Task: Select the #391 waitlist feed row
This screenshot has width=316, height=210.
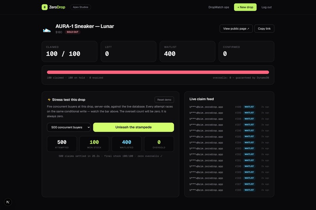Action: coord(229,160)
